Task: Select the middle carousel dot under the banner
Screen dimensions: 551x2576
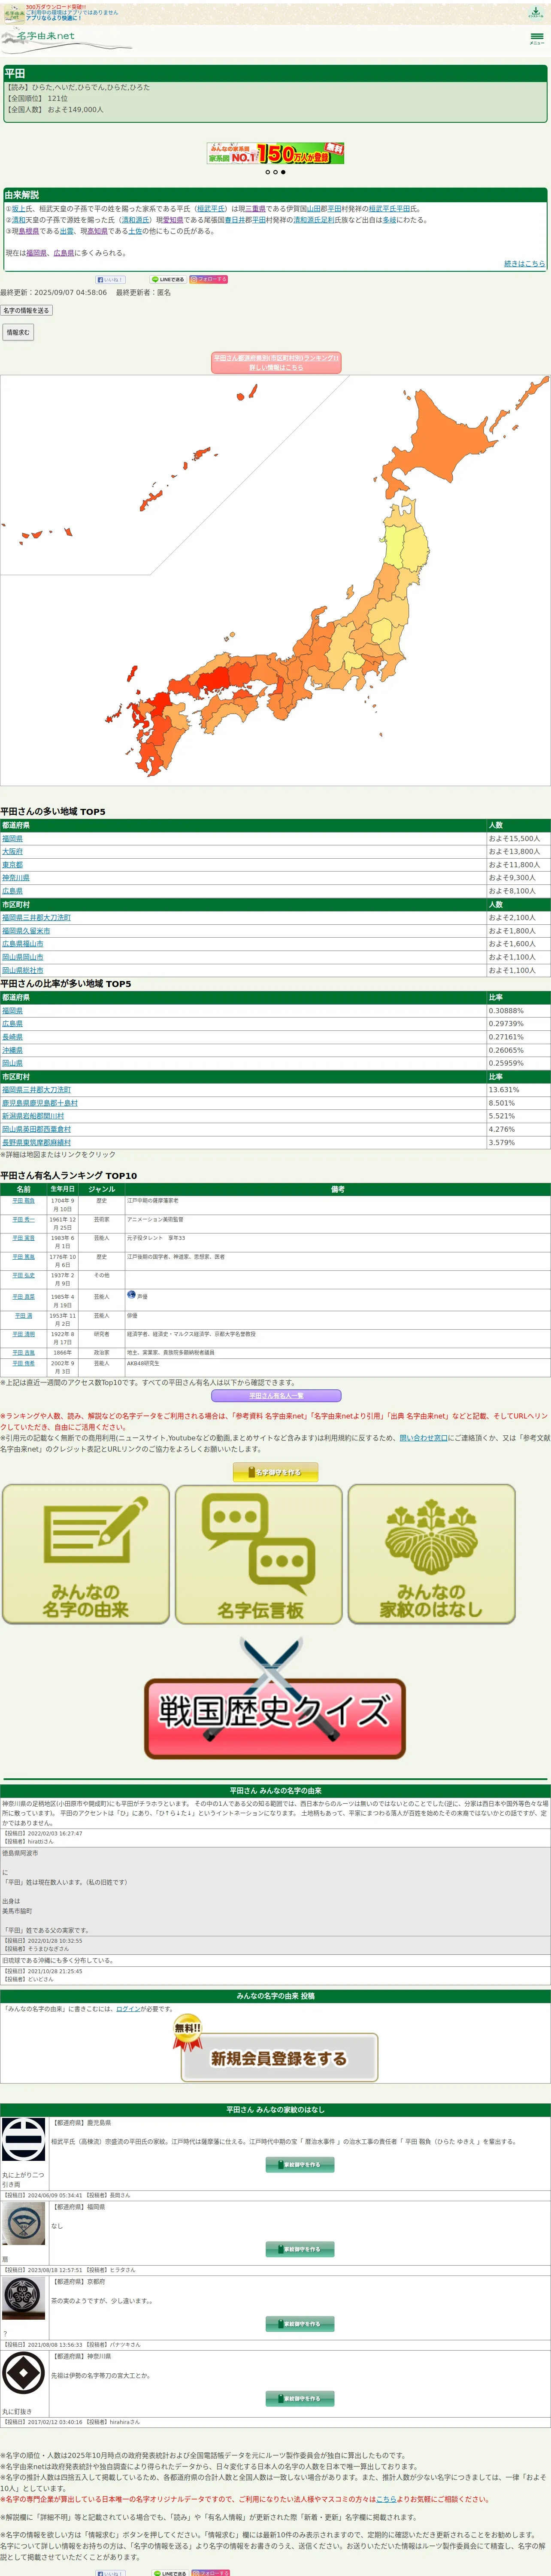Action: click(275, 172)
